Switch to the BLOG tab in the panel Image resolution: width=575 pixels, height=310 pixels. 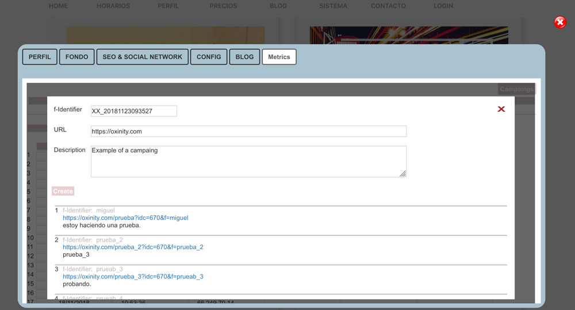click(244, 57)
